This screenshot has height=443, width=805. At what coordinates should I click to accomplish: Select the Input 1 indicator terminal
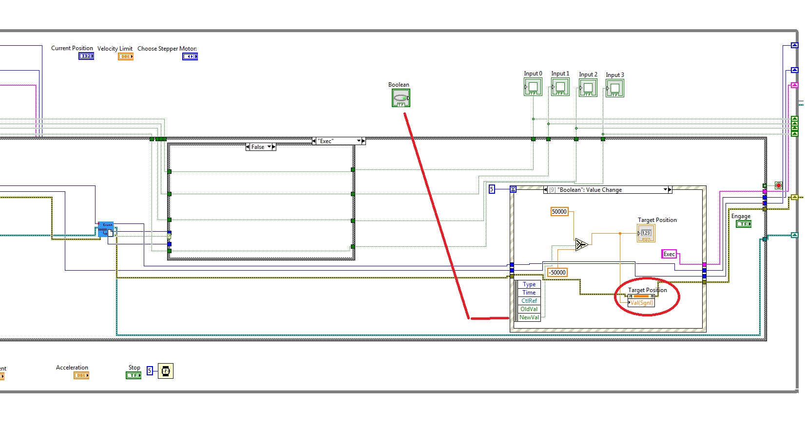tap(560, 87)
